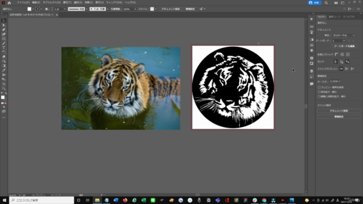Open the Layers panel icon in dock
The image size is (363, 204).
(x=311, y=71)
